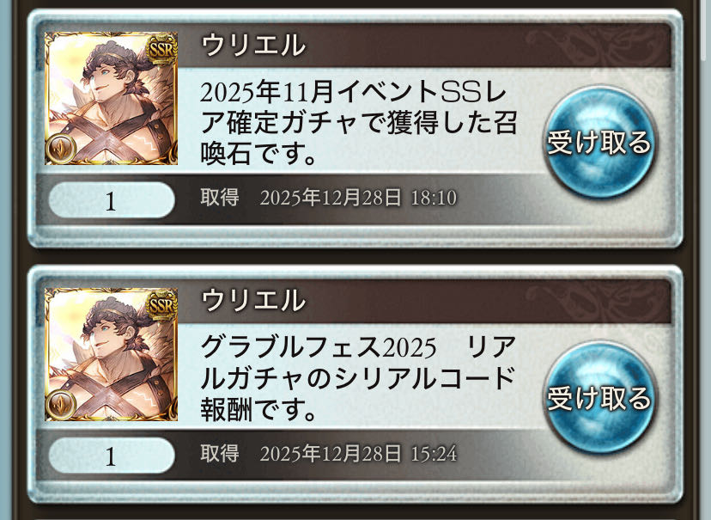Click the quantity 1 pill in first entry
711x520 pixels.
[112, 200]
